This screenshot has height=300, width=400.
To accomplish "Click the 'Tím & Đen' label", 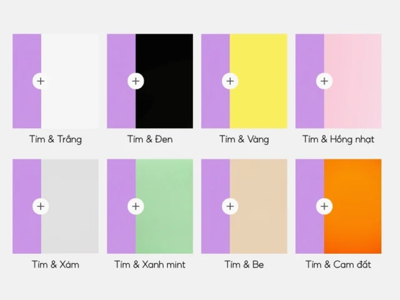I will pos(150,139).
